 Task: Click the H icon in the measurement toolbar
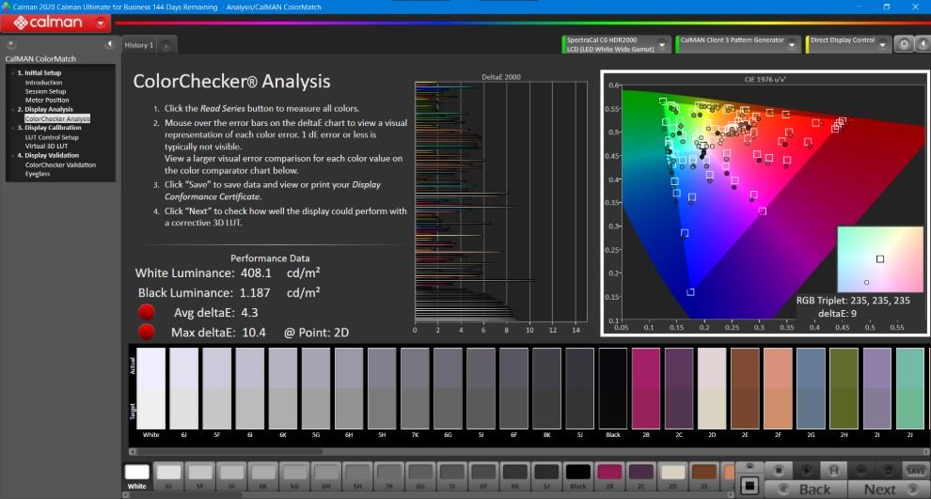pyautogui.click(x=833, y=471)
